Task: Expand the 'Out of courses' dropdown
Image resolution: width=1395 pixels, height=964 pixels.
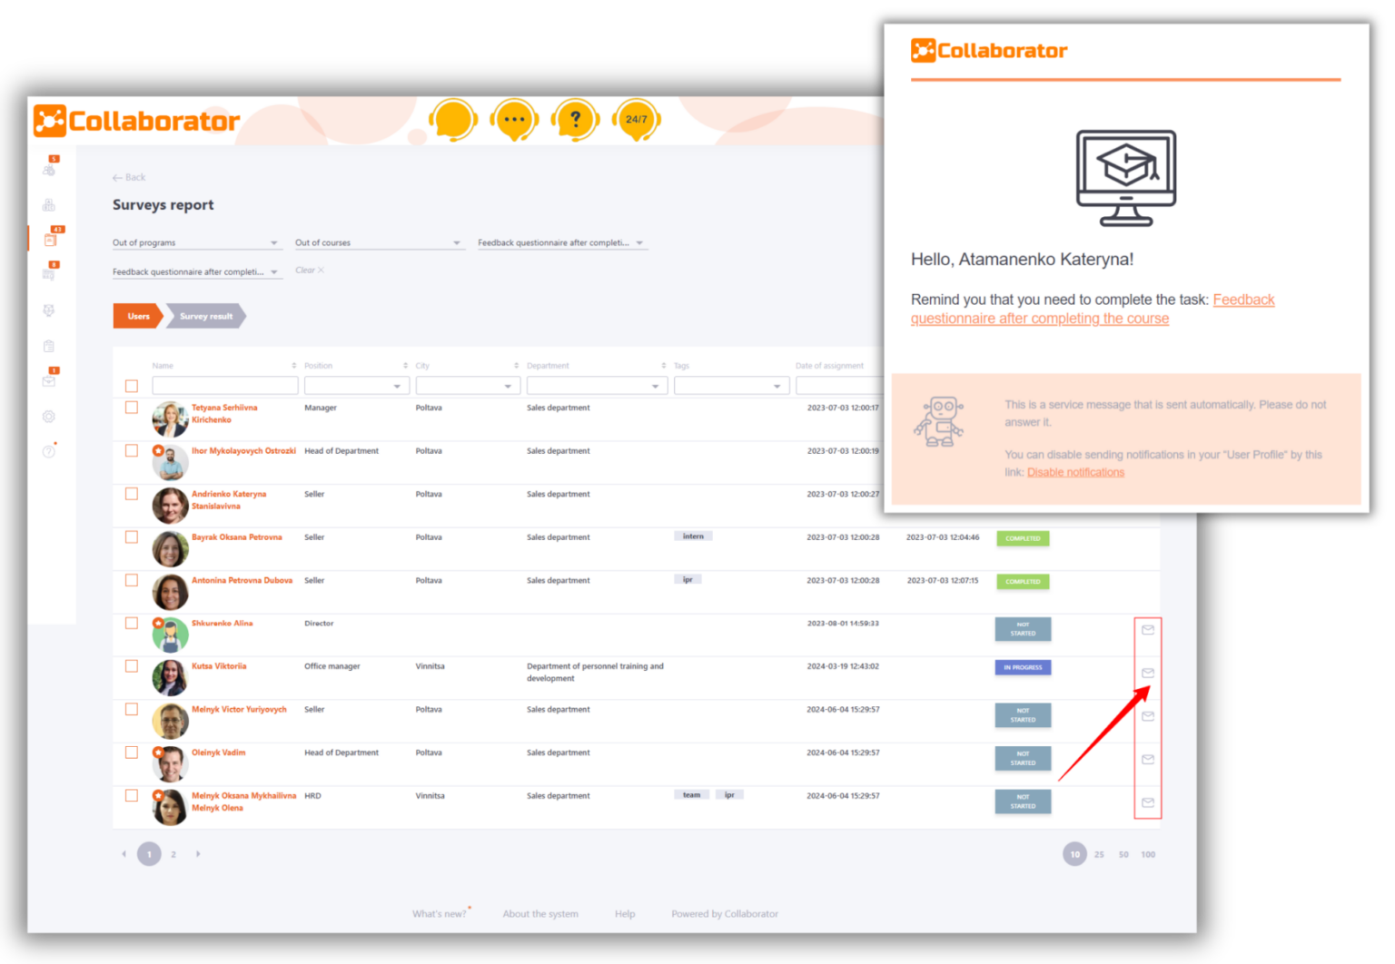Action: 380,242
